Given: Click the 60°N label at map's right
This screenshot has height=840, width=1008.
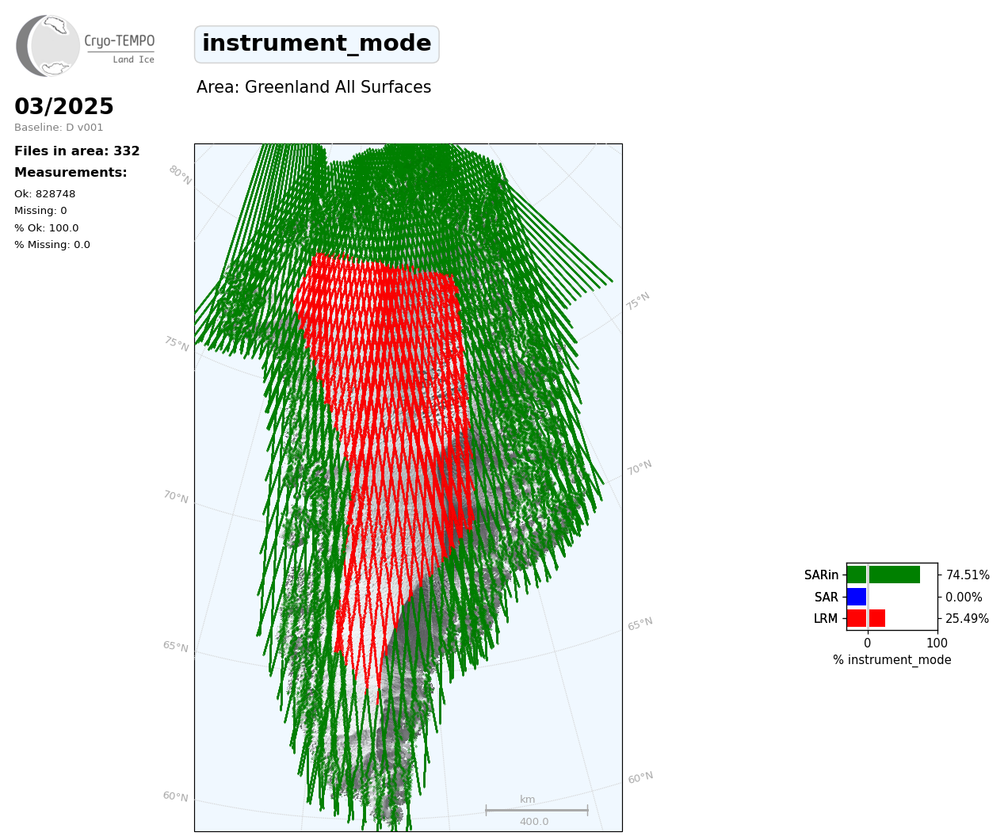Looking at the screenshot, I should coord(640,778).
